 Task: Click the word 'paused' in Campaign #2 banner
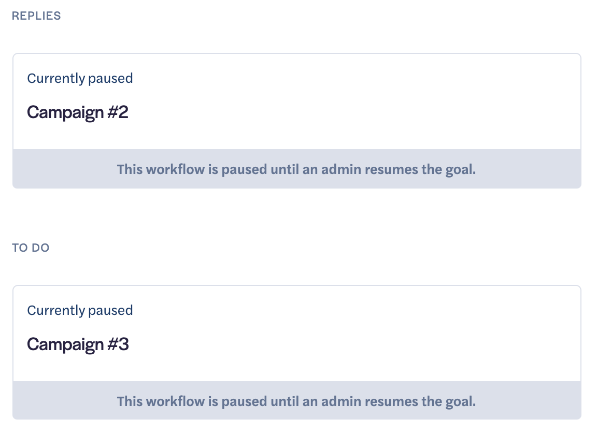tap(245, 169)
